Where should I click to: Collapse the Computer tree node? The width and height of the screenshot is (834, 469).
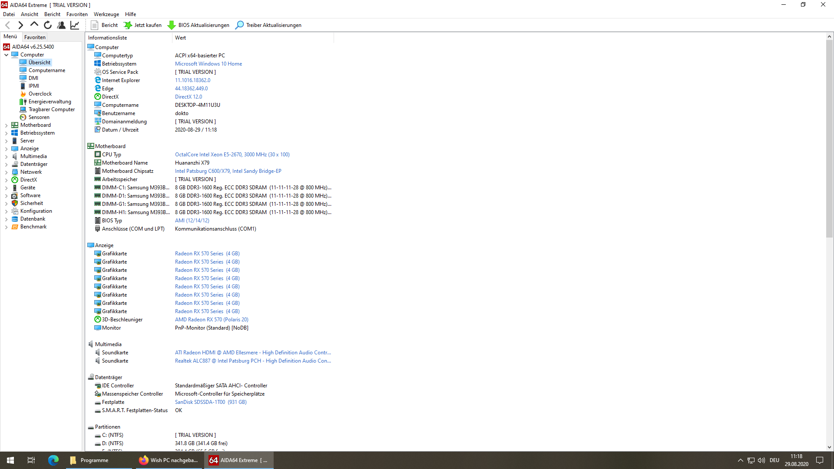(6, 55)
